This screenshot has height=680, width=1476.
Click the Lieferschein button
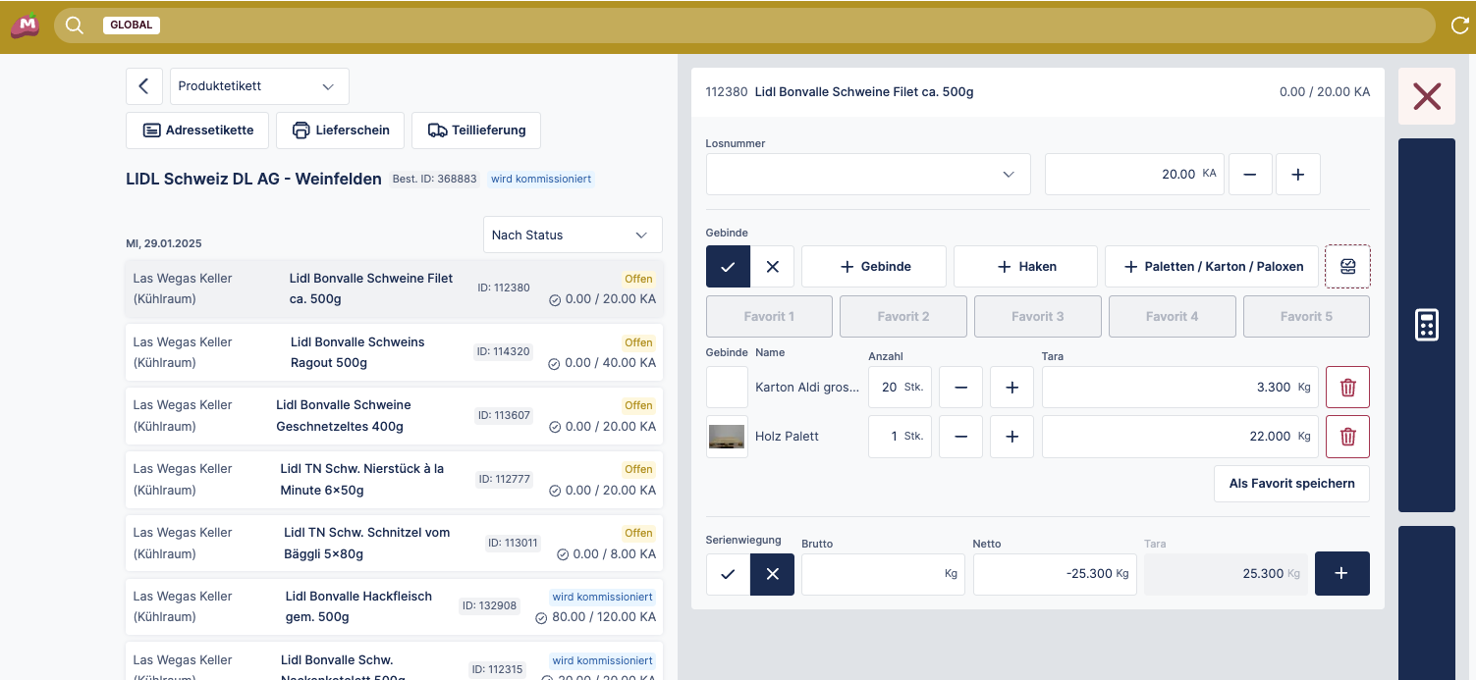[340, 131]
